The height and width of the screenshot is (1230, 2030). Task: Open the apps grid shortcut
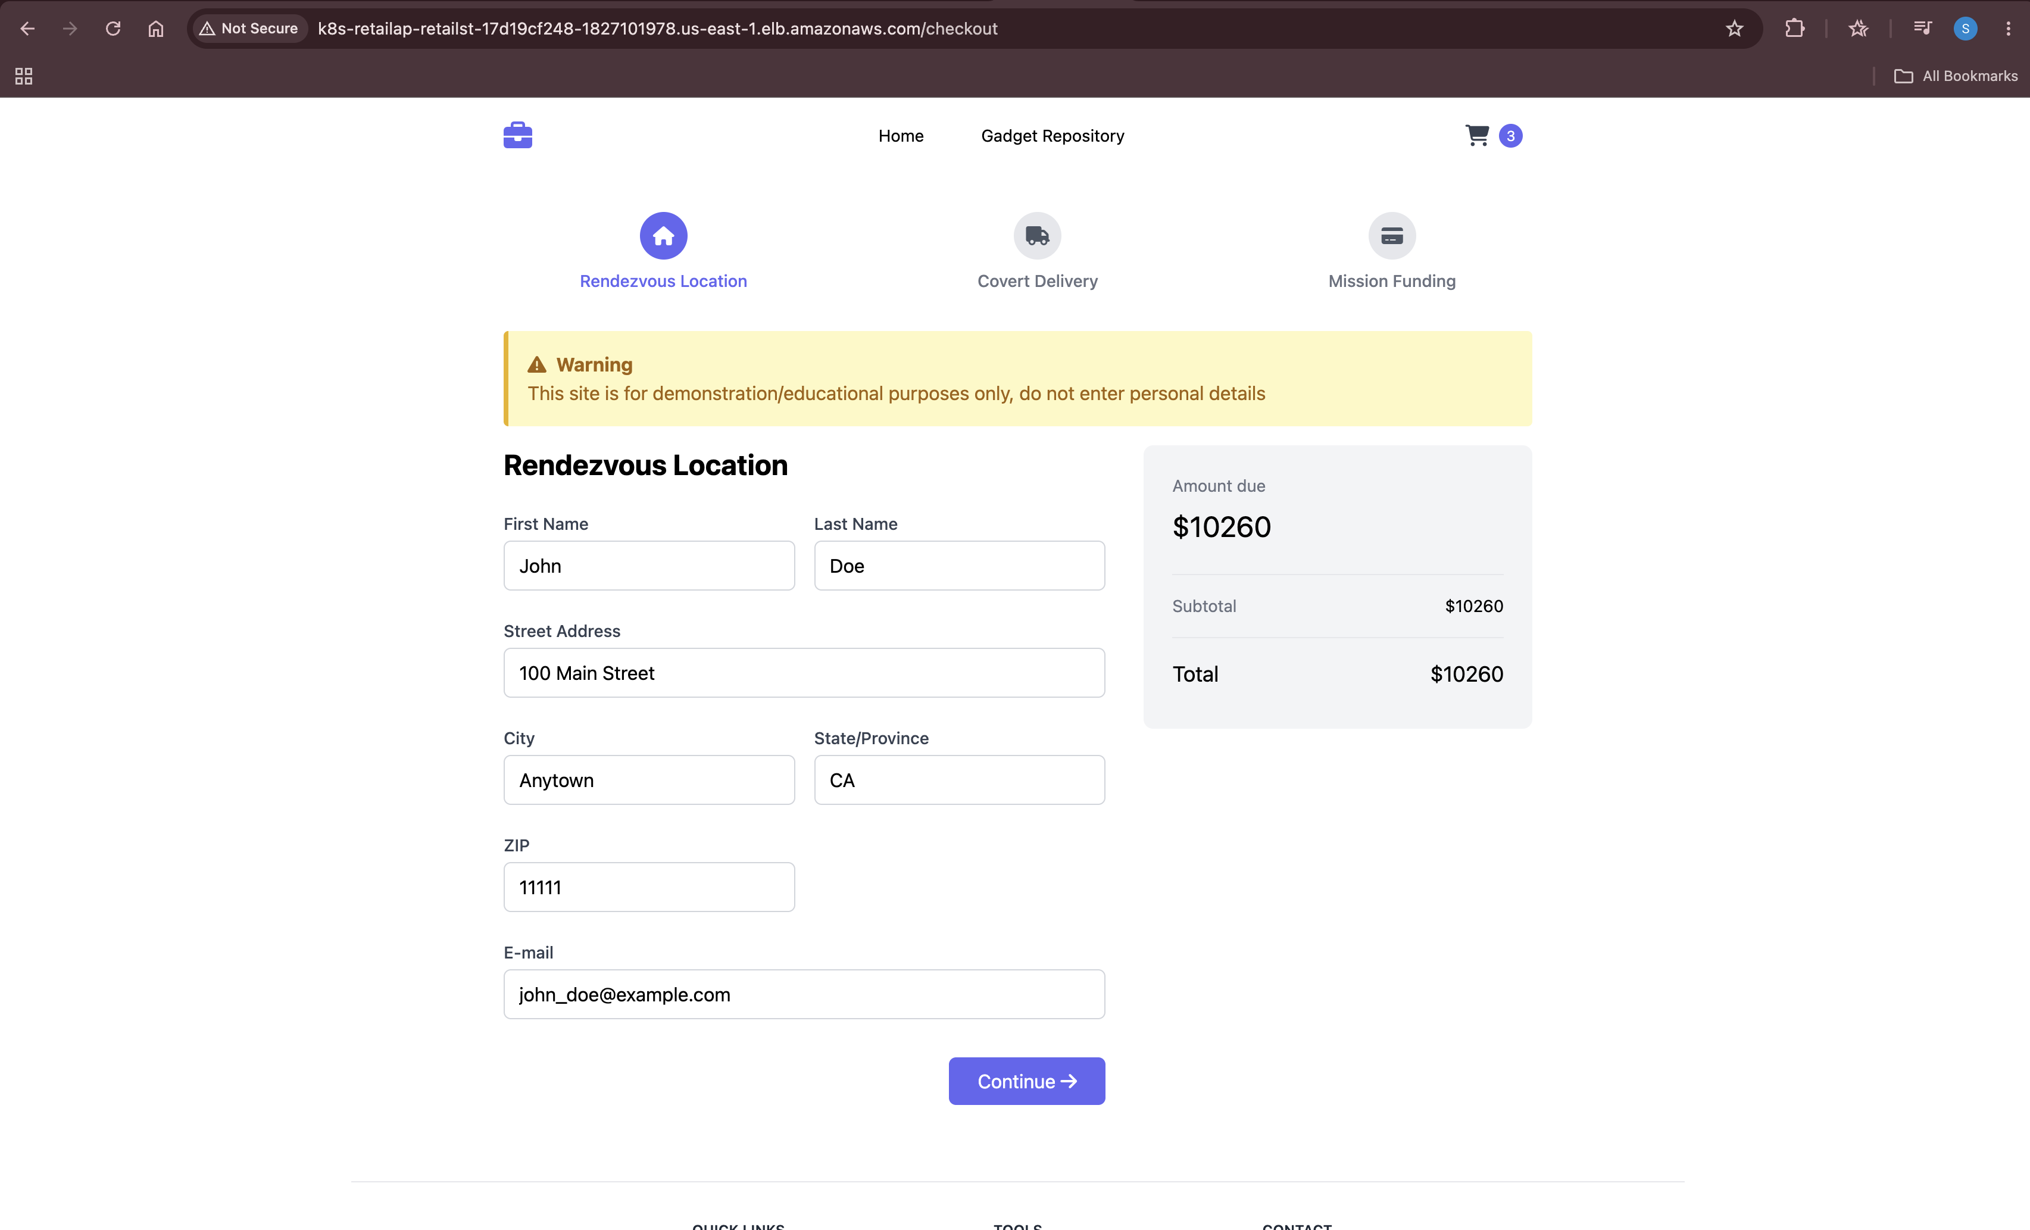pos(24,76)
